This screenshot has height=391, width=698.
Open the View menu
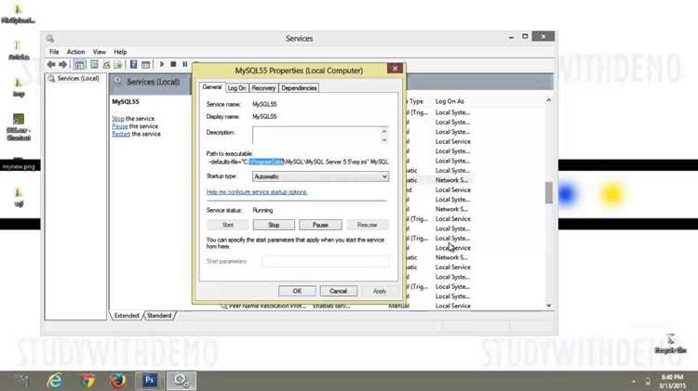point(100,52)
